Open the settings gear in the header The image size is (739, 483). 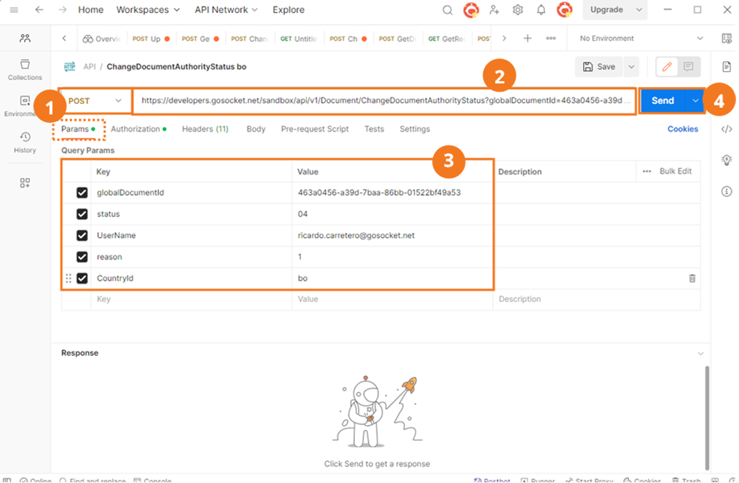click(517, 10)
